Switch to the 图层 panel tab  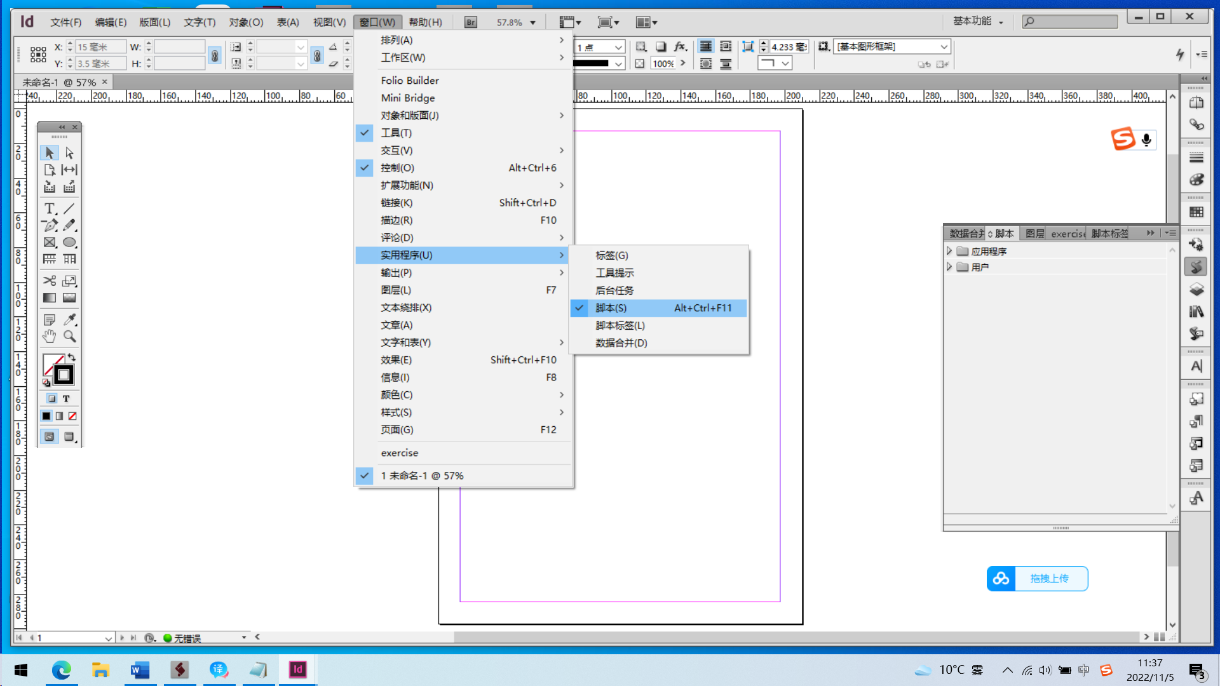pos(1034,234)
